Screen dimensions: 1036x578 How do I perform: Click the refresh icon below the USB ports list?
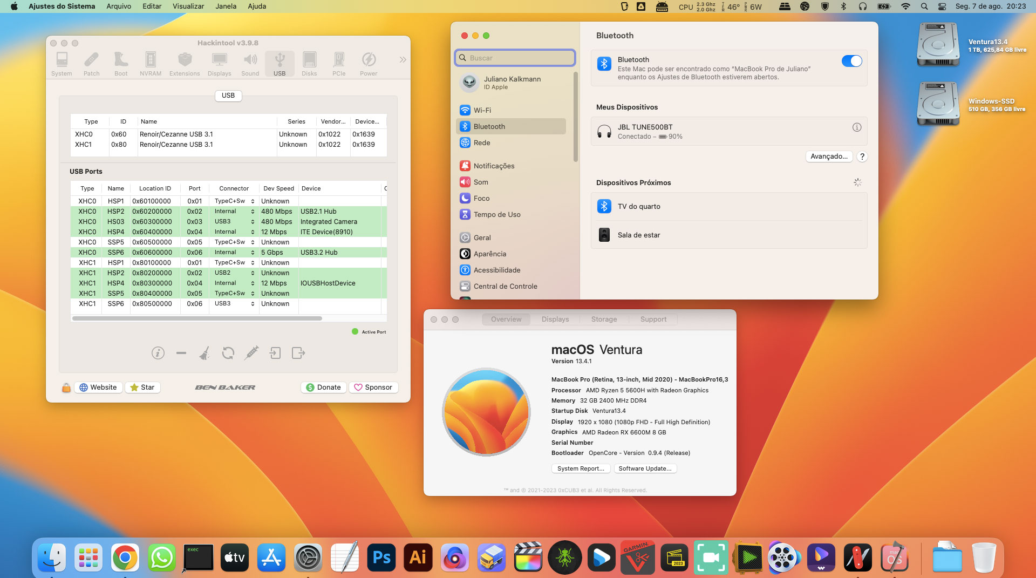pos(228,353)
